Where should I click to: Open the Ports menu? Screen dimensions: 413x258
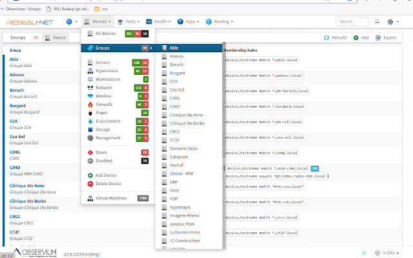point(128,21)
